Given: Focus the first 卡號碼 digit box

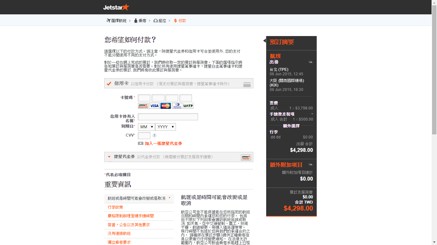Looking at the screenshot, I should (x=144, y=98).
